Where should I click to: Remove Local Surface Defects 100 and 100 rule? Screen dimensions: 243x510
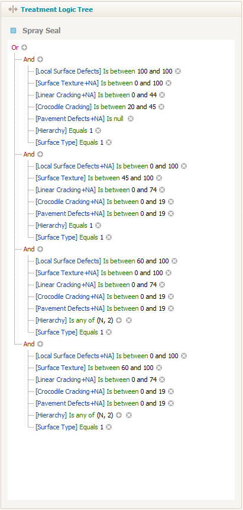[x=178, y=71]
